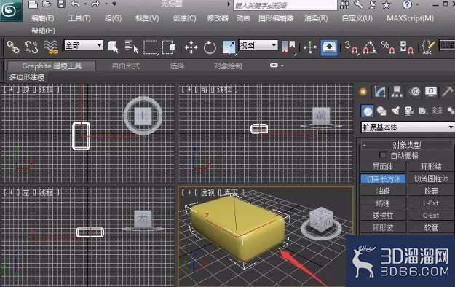Screen dimensions: 455x287
Task: Open the Display command panel tab
Action: (431, 92)
